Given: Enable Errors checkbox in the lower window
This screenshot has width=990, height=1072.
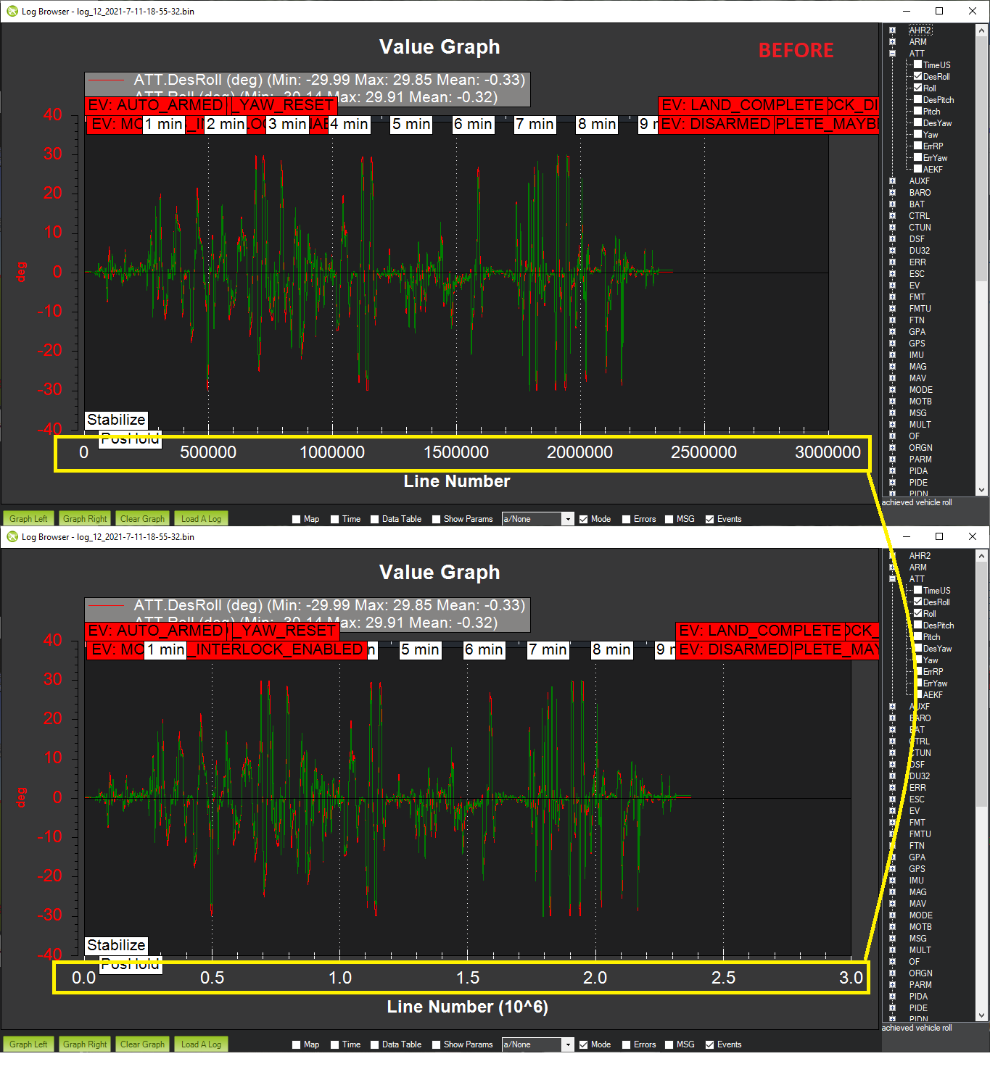Looking at the screenshot, I should (x=626, y=1044).
